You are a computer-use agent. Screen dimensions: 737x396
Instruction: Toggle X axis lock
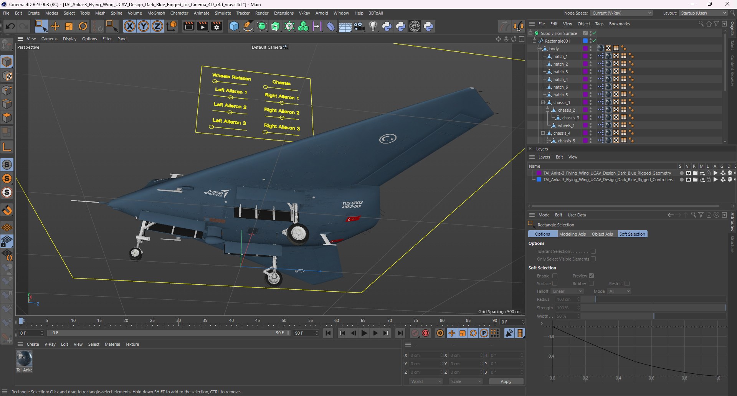point(130,26)
